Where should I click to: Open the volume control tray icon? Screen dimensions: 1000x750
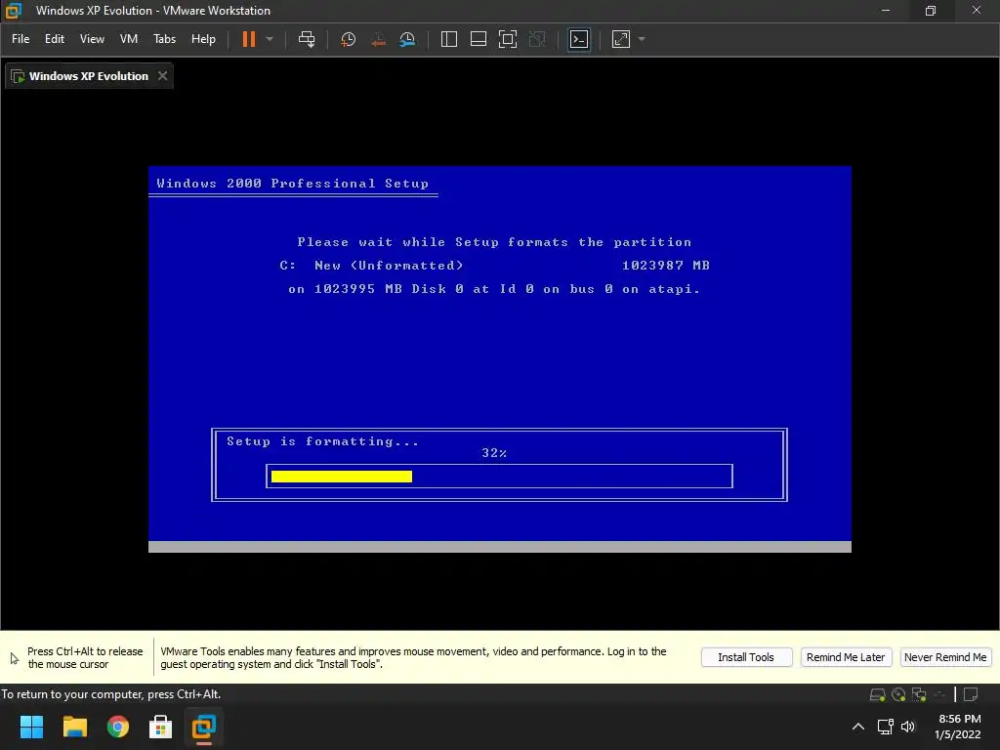[908, 727]
